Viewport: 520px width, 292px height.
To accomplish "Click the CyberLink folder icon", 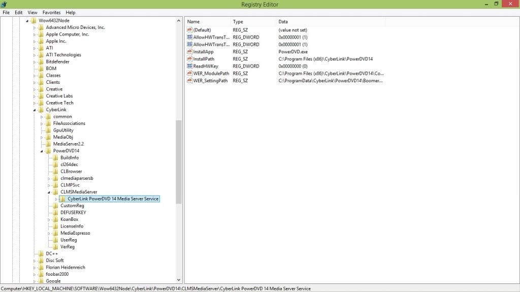I will (41, 110).
